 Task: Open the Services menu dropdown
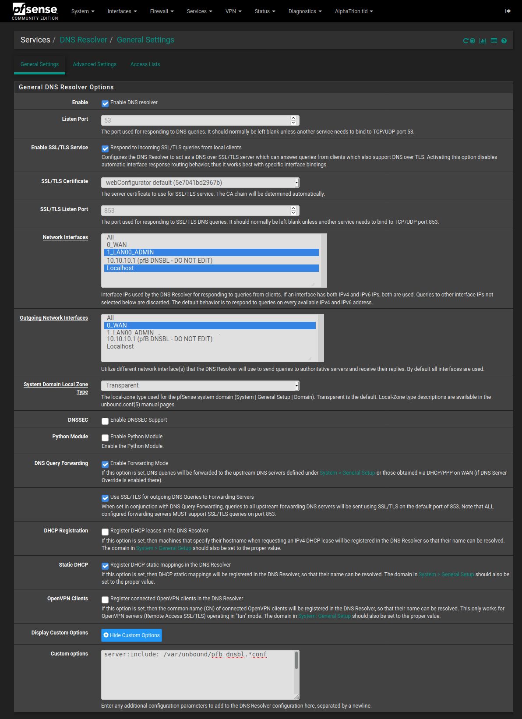point(199,11)
